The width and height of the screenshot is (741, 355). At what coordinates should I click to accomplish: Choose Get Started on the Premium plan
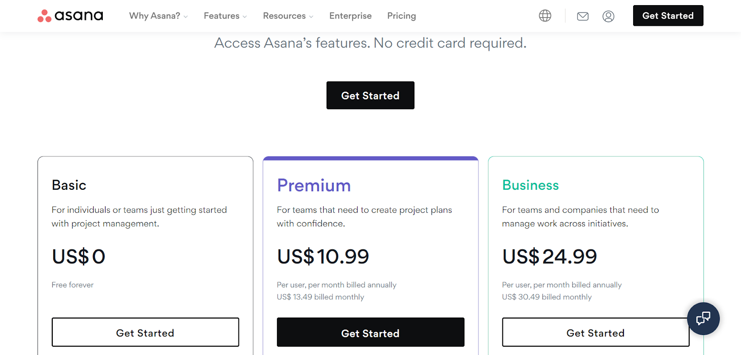click(x=370, y=332)
